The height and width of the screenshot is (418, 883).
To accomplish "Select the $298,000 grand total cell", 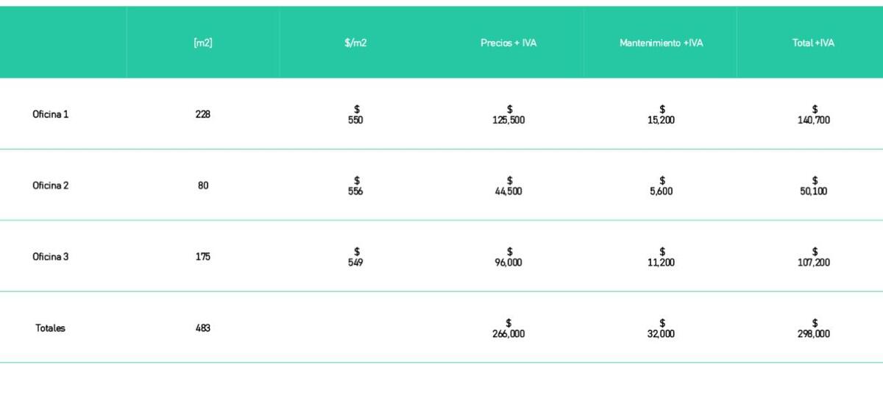I will (x=814, y=329).
